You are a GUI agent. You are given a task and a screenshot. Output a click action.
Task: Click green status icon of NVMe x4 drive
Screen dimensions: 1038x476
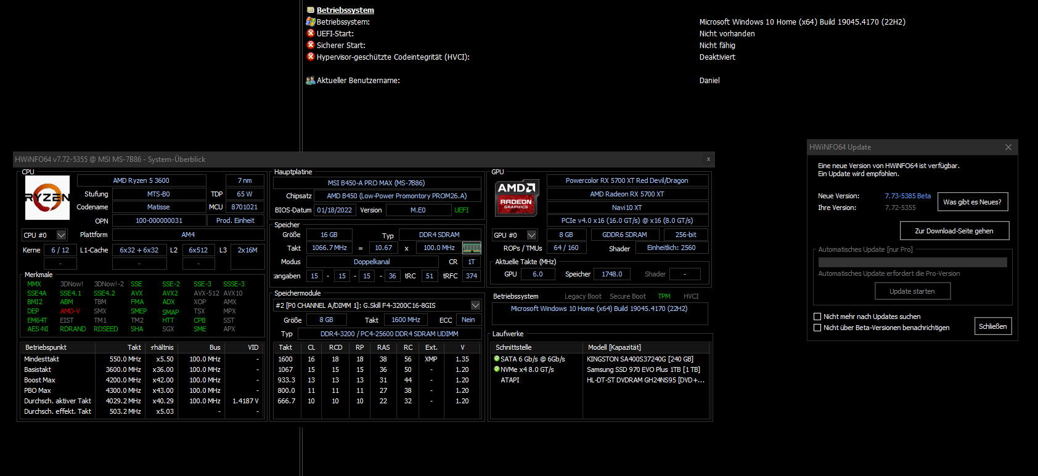click(497, 369)
